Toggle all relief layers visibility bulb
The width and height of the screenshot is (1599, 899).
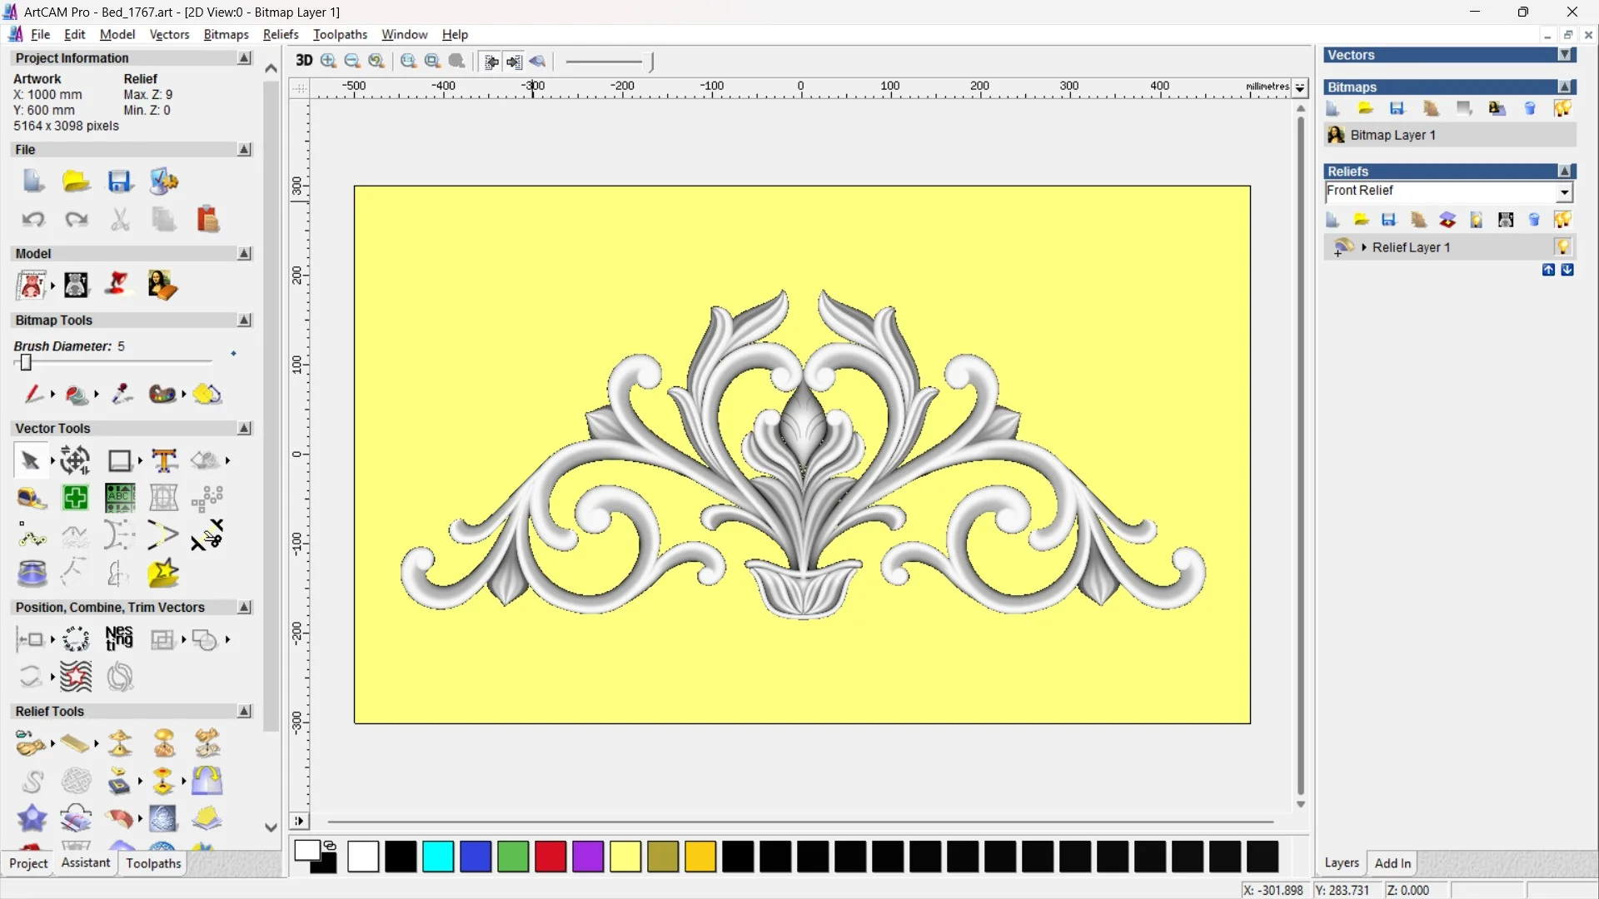pos(1562,220)
